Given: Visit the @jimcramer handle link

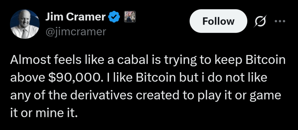Looking at the screenshot, I should pyautogui.click(x=76, y=31).
